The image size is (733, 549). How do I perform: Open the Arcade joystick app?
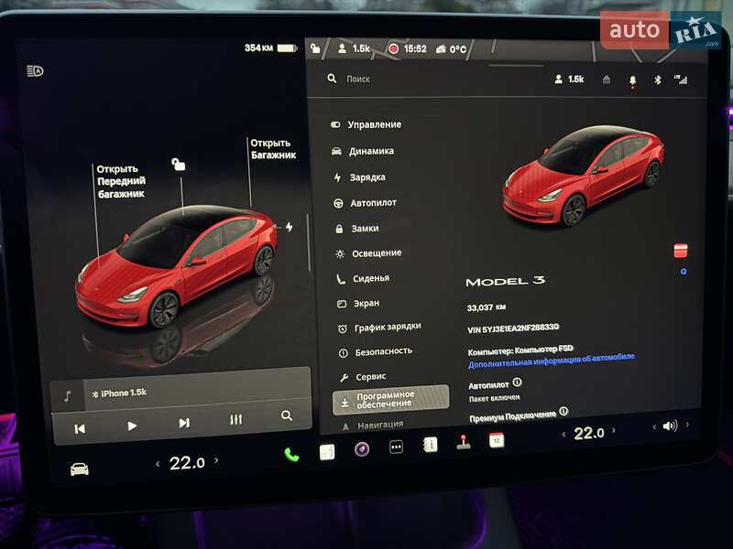pos(464,442)
